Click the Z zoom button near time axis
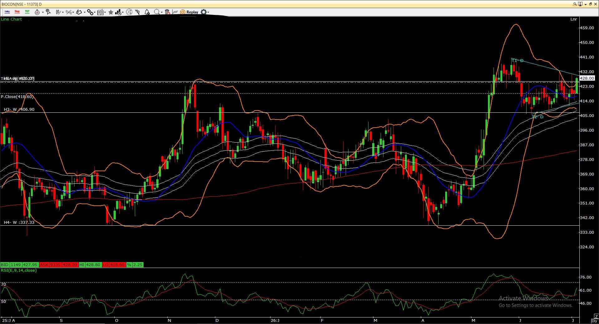 coord(596,317)
